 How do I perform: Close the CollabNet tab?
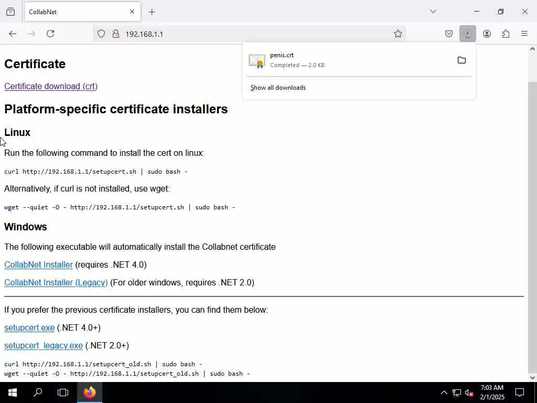tap(132, 12)
